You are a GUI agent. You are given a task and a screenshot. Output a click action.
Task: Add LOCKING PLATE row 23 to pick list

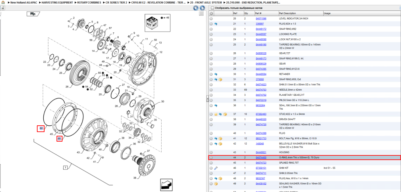(211, 34)
